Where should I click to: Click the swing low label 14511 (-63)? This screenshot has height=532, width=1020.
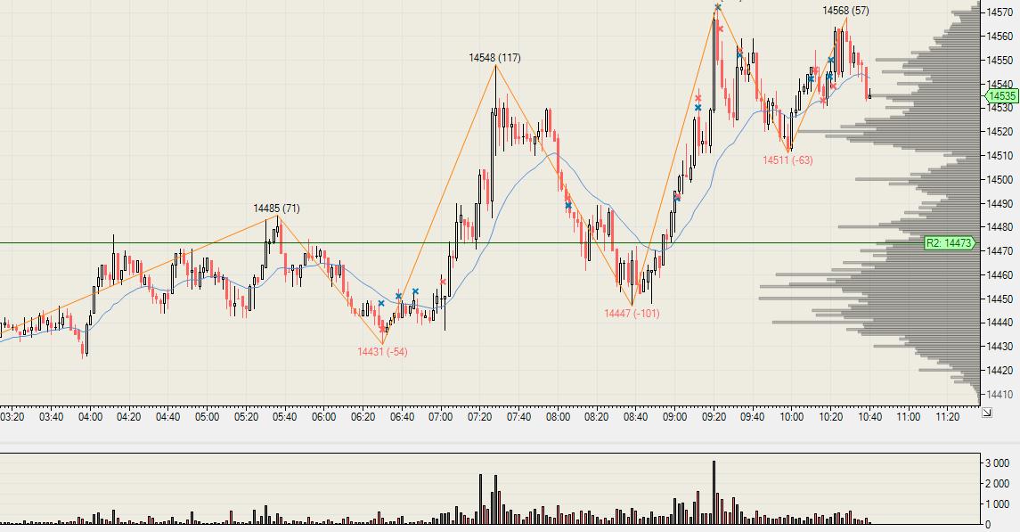pos(787,160)
